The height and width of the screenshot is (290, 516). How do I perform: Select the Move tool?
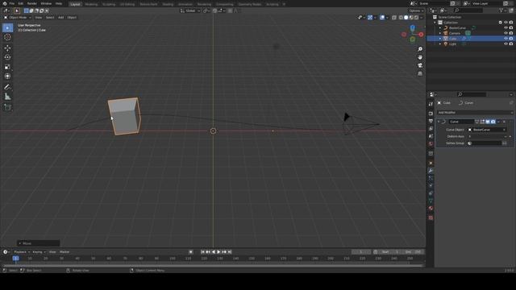click(7, 48)
